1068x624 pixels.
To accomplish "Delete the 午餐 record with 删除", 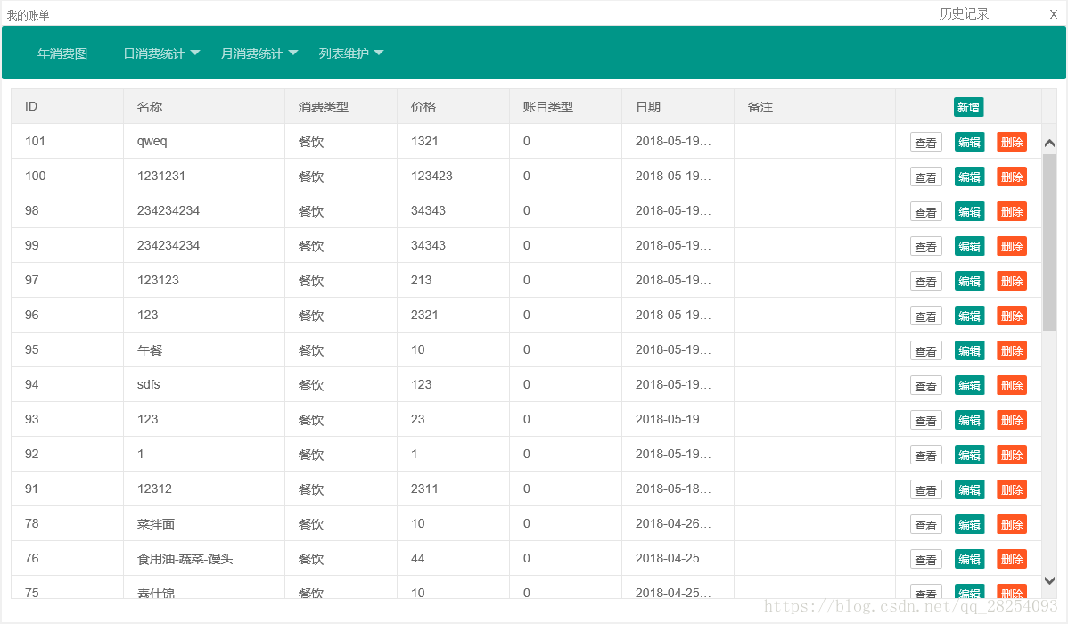I will click(1012, 350).
